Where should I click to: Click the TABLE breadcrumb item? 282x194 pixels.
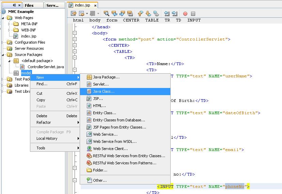[x=152, y=20]
